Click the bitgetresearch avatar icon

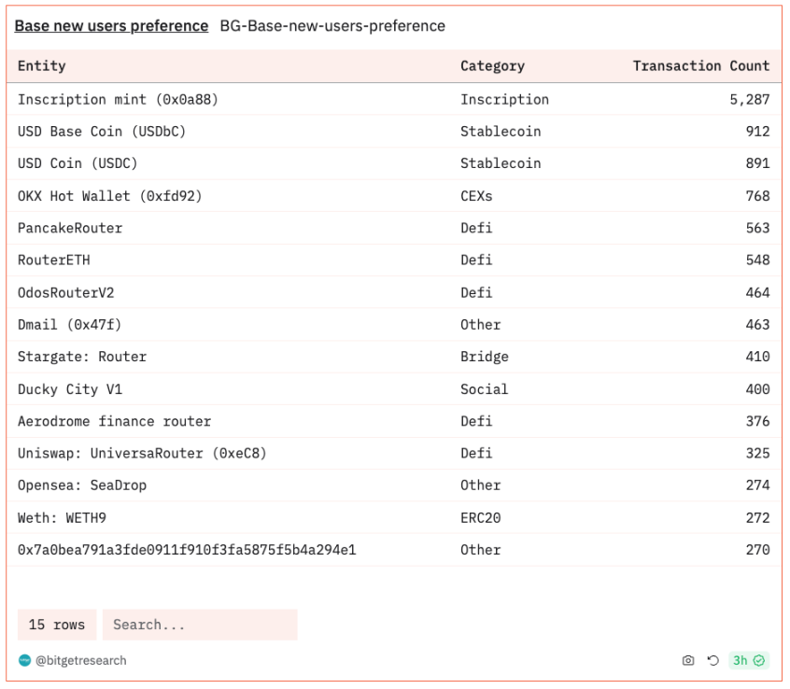[25, 661]
